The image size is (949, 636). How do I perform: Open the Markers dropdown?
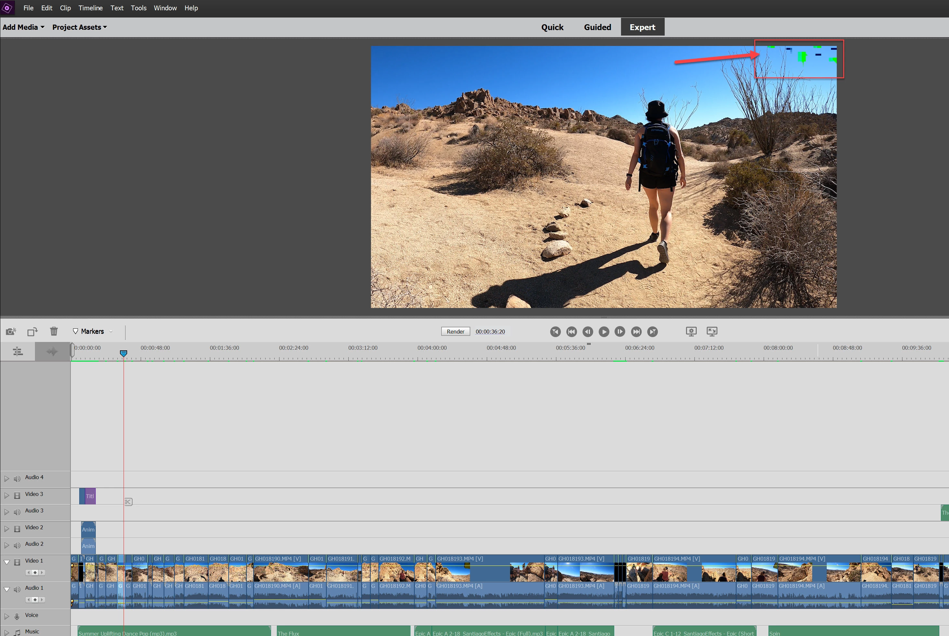pyautogui.click(x=93, y=331)
